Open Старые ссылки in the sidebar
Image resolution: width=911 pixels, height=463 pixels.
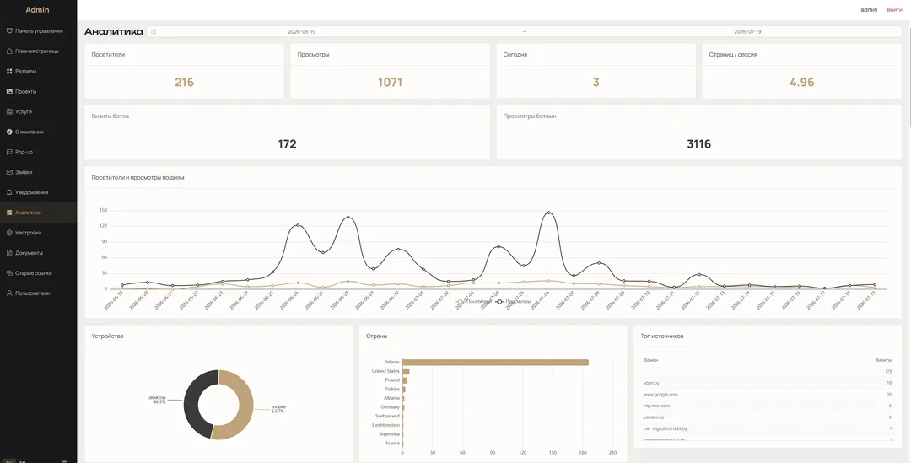(38, 273)
